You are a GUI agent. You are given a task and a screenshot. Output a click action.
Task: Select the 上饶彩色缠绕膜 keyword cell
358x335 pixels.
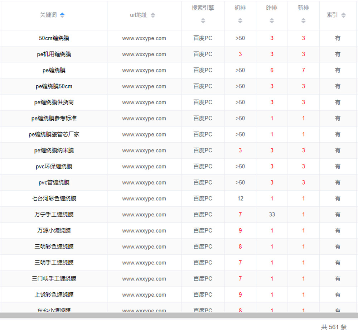(x=54, y=295)
